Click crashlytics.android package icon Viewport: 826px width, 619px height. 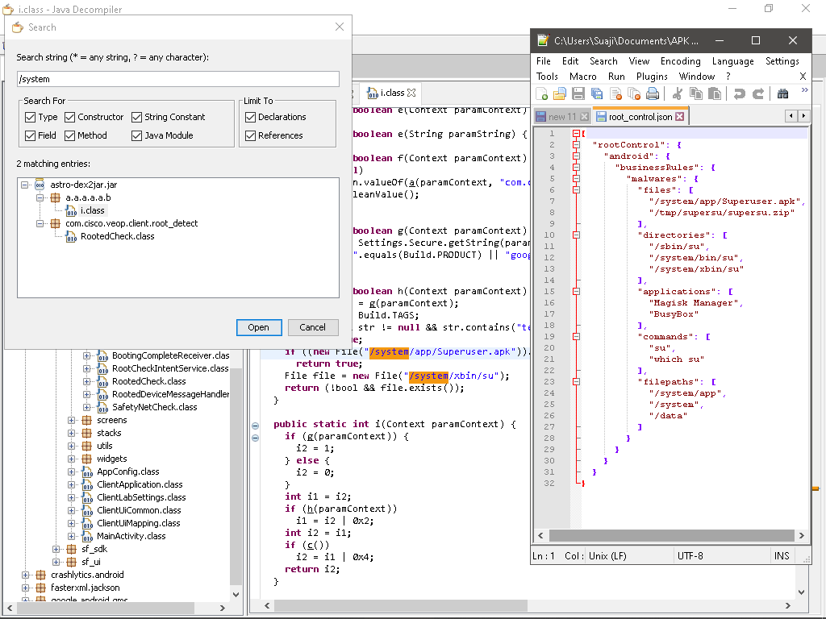click(40, 575)
